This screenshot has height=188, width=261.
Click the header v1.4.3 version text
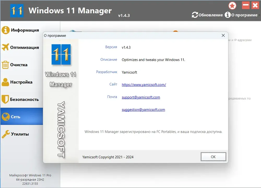(x=124, y=15)
